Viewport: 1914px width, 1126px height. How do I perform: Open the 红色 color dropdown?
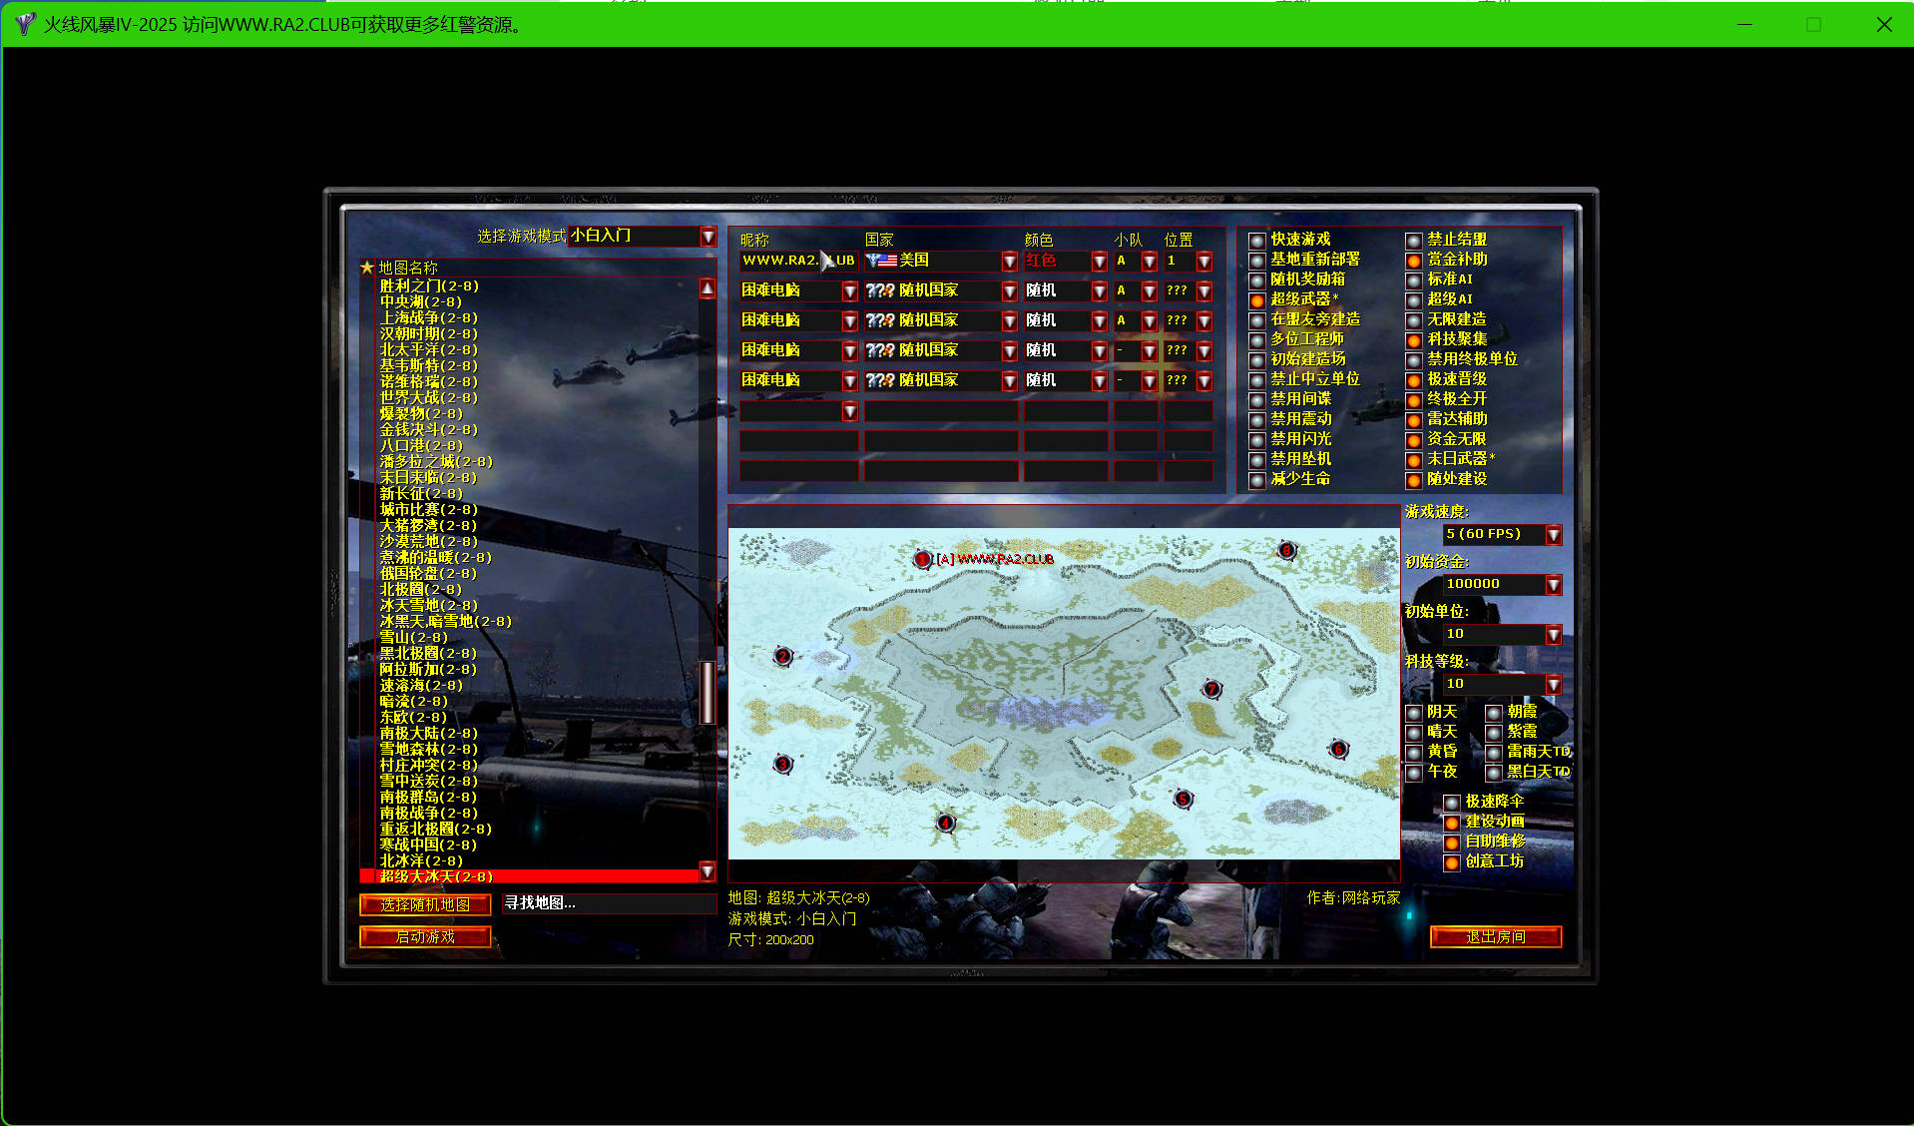tap(1100, 262)
